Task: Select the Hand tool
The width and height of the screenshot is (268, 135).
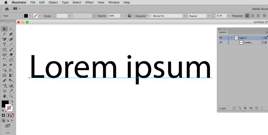Action: click(x=5, y=96)
